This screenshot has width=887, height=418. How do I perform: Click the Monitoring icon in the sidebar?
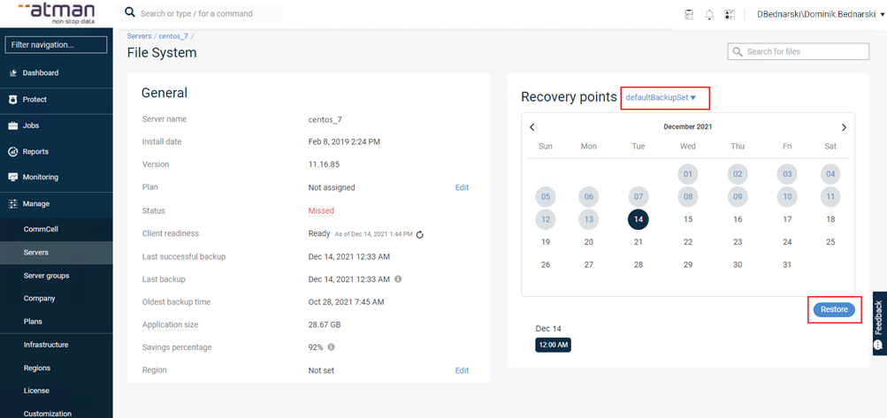[x=13, y=177]
